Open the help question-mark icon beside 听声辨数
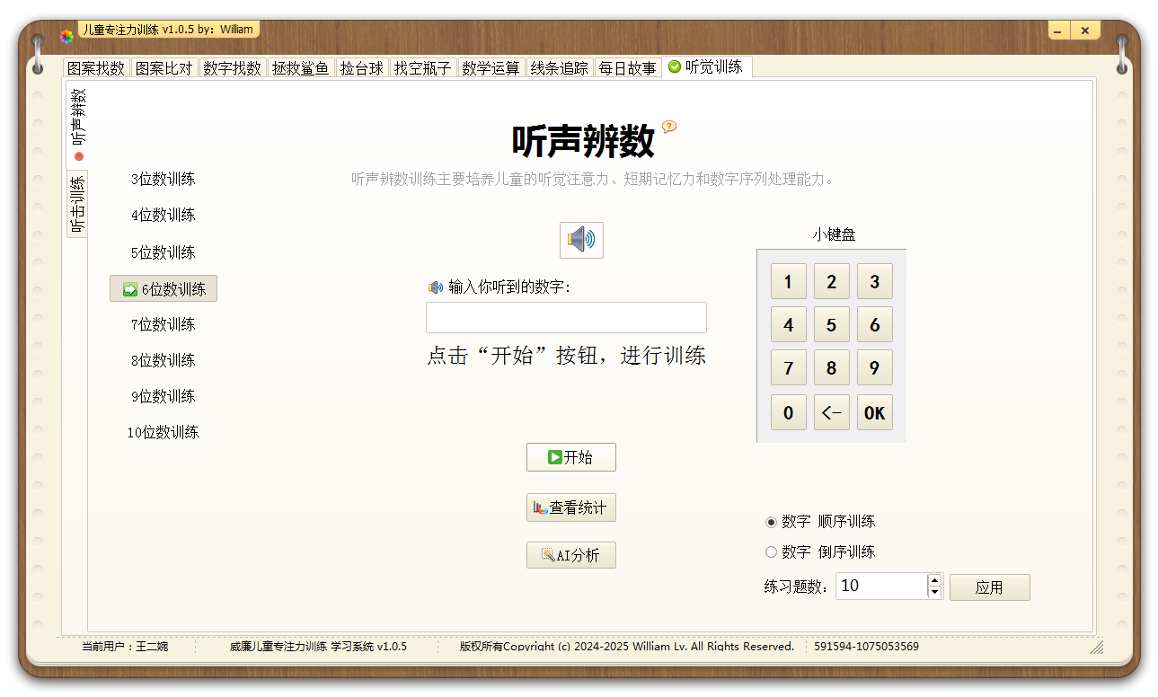This screenshot has height=697, width=1158. pos(669,127)
